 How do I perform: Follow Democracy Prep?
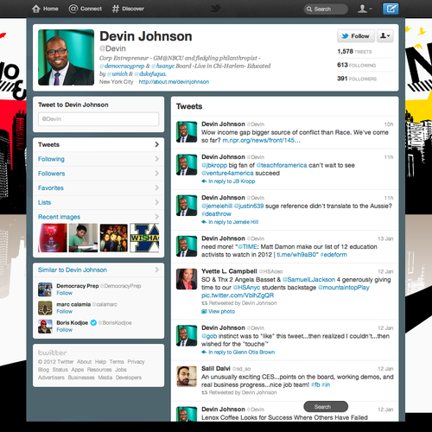click(x=65, y=293)
